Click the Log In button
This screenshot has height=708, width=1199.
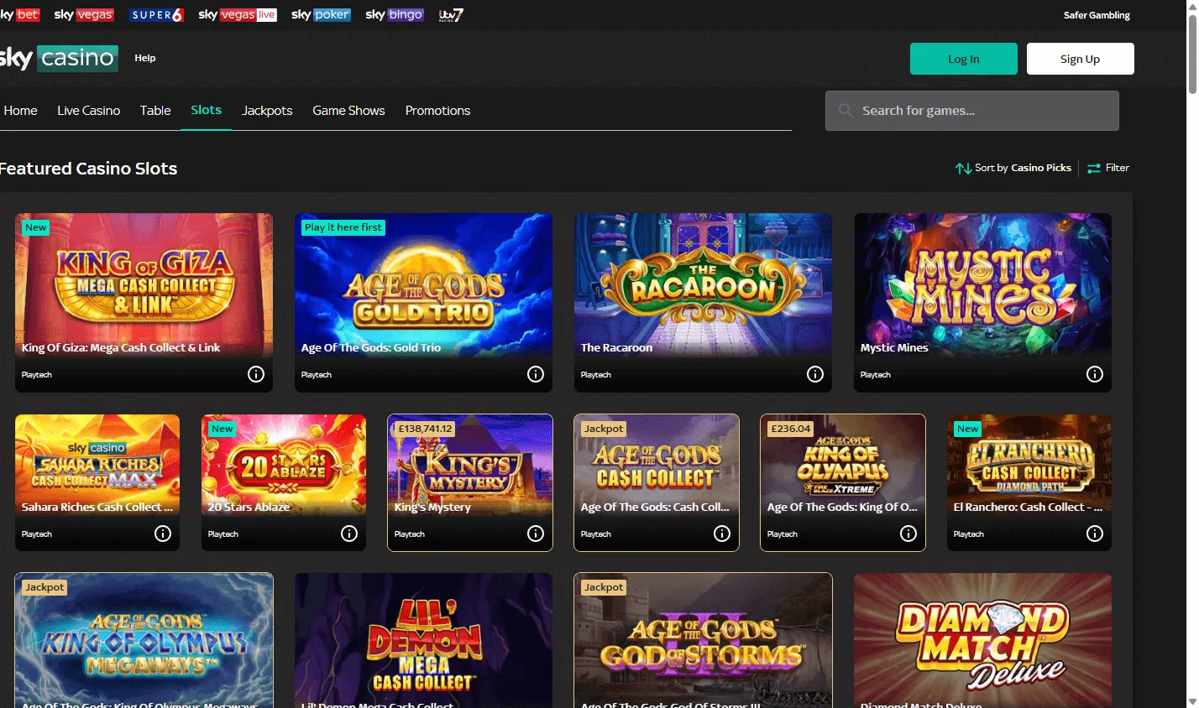tap(964, 59)
